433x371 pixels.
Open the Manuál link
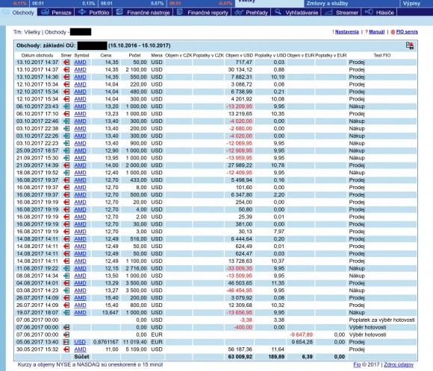click(377, 32)
